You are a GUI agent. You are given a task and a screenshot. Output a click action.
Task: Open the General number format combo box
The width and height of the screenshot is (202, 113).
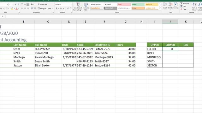click(63, 4)
